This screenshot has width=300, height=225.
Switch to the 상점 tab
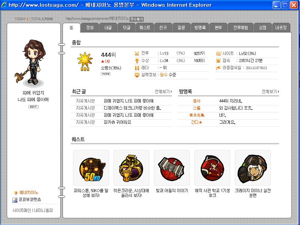tap(263, 28)
